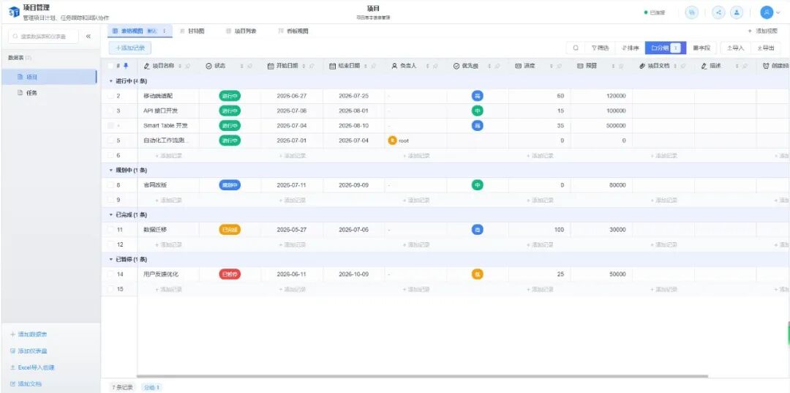790x393 pixels.
Task: Click 添加仪表盘 link in sidebar
Action: coord(29,351)
